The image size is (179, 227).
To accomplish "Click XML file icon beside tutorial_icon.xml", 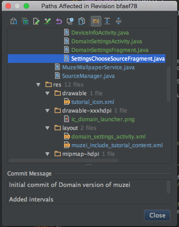I will point(67,102).
